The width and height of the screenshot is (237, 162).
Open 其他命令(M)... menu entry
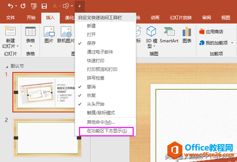tap(106, 122)
